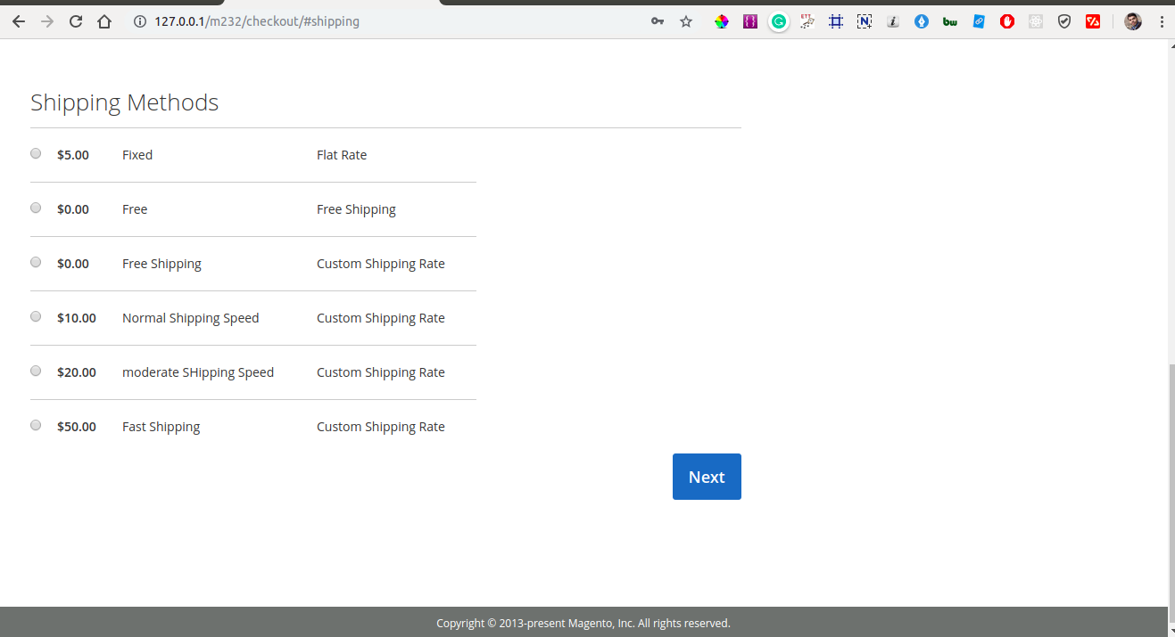Open the Grammarly extension
The width and height of the screenshot is (1175, 637).
[x=779, y=21]
